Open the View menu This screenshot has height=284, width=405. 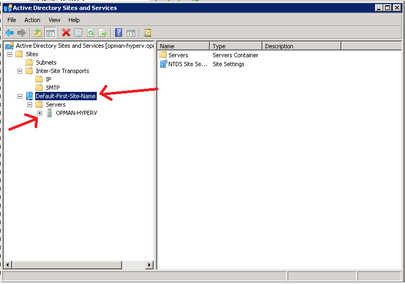pos(54,20)
